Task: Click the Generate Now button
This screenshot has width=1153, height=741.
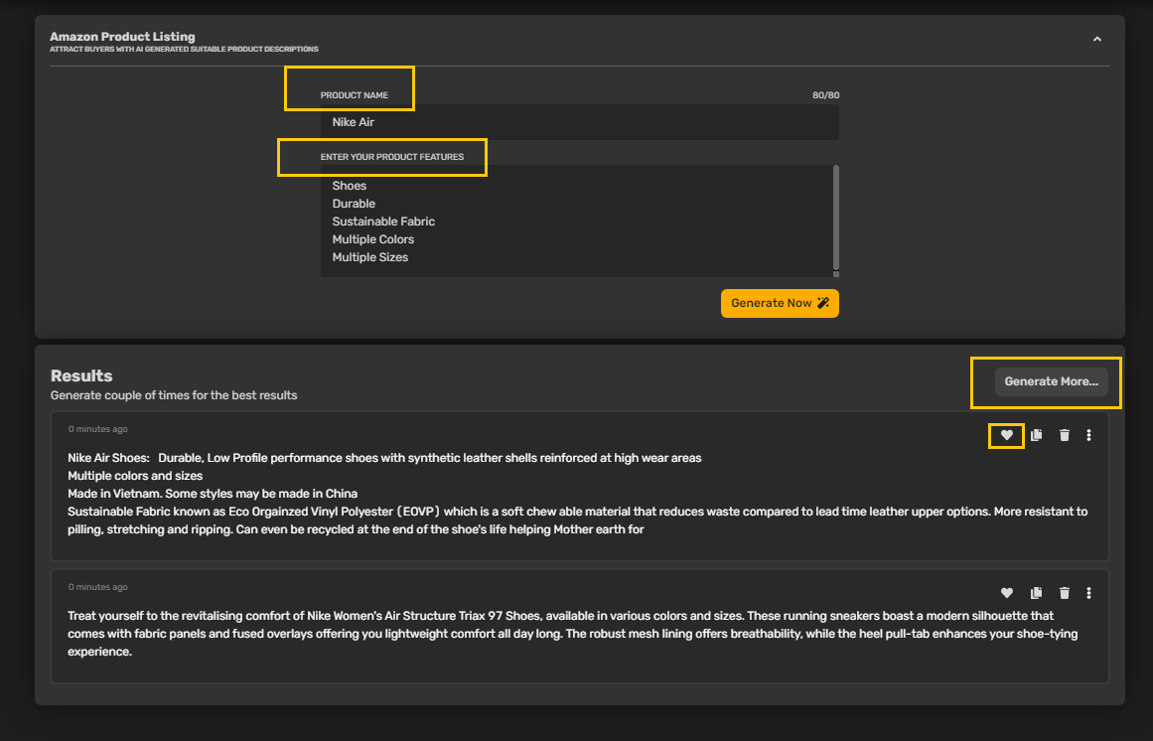Action: [x=780, y=303]
